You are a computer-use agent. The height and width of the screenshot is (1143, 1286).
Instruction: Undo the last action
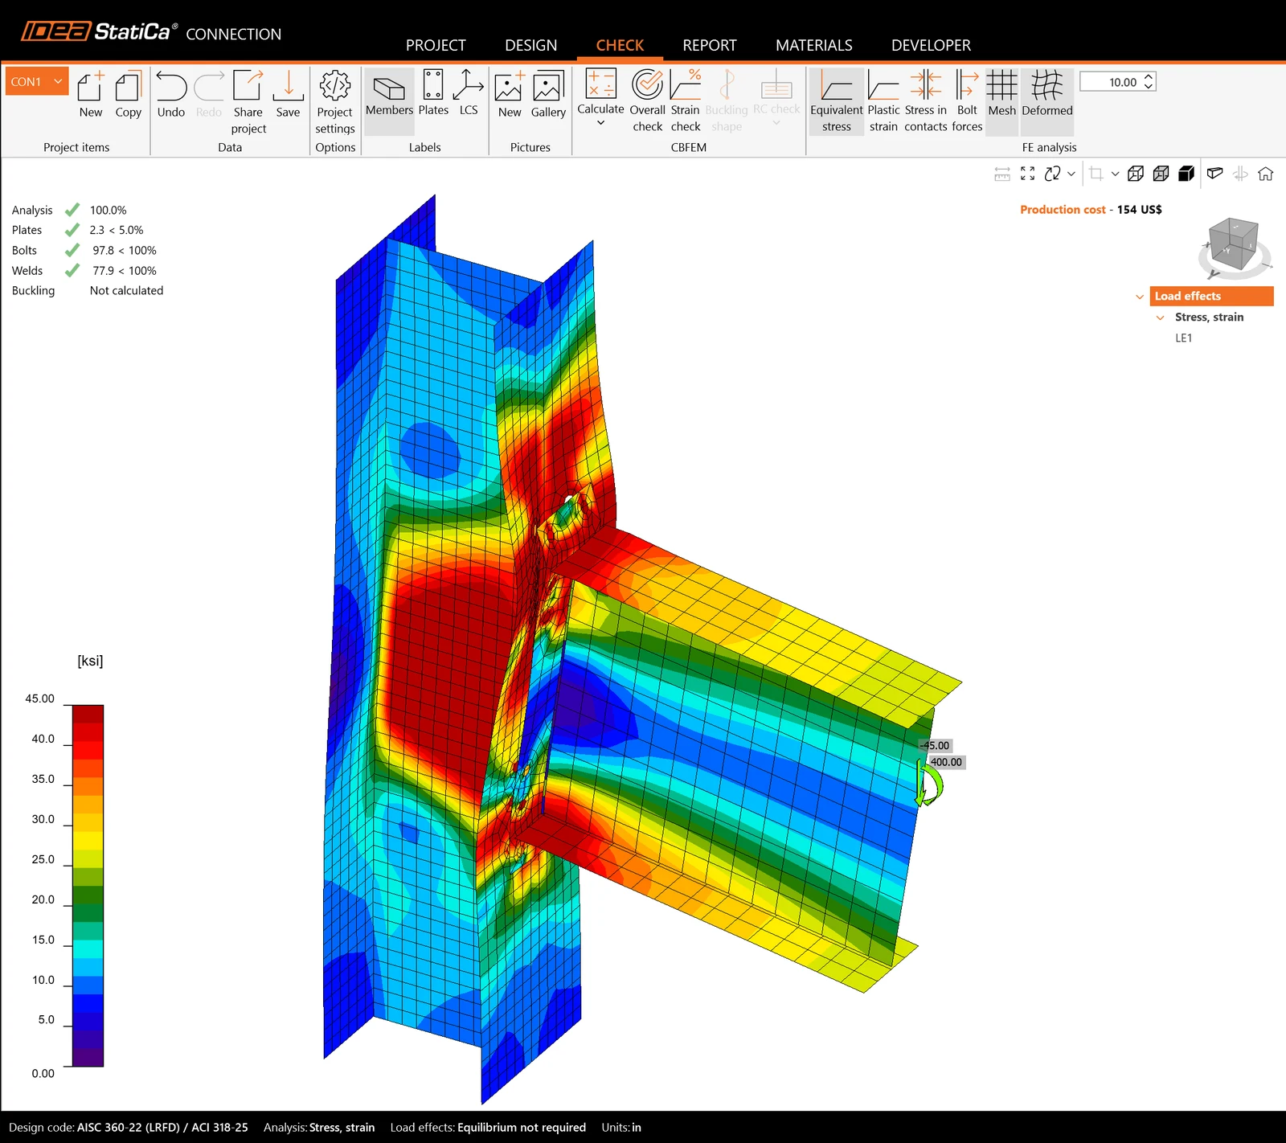171,95
